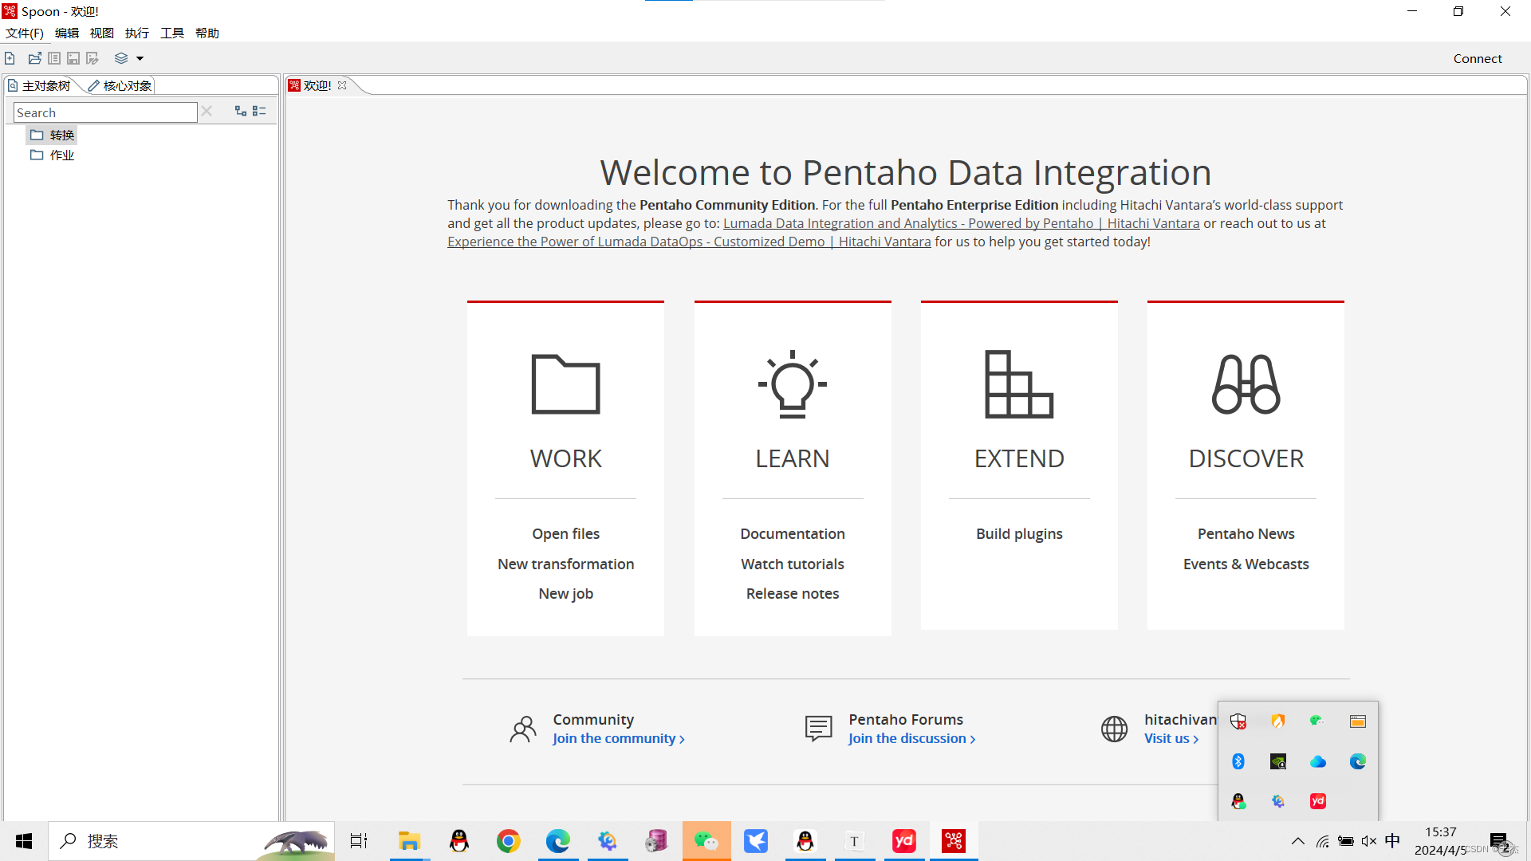Open the Lumada Data Integration and Analytics link
This screenshot has height=861, width=1531.
pyautogui.click(x=961, y=223)
